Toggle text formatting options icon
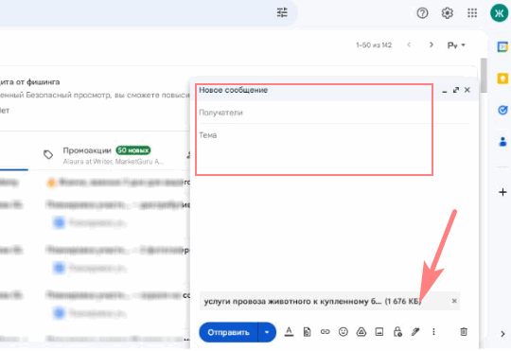511x351 pixels. click(289, 332)
